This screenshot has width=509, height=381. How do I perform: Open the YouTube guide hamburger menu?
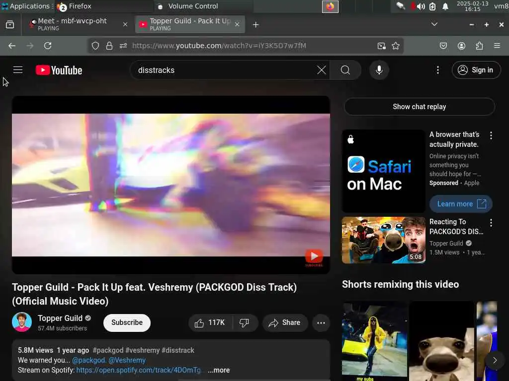[x=18, y=70]
